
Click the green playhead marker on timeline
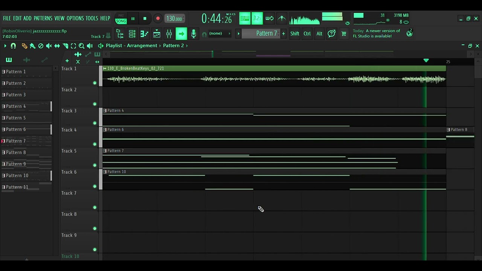point(426,60)
